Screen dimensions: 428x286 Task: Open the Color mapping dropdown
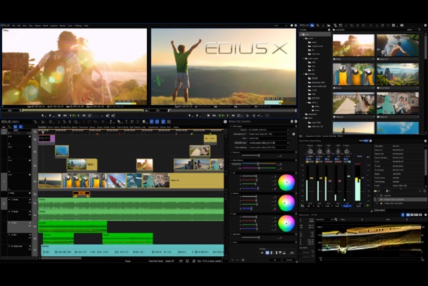[269, 148]
